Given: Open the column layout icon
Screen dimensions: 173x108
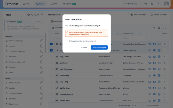Looking at the screenshot, I should [159, 28].
